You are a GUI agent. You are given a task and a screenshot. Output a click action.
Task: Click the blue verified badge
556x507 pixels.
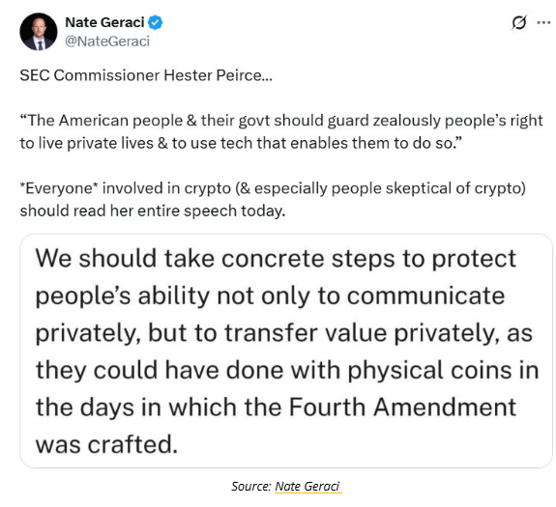155,22
